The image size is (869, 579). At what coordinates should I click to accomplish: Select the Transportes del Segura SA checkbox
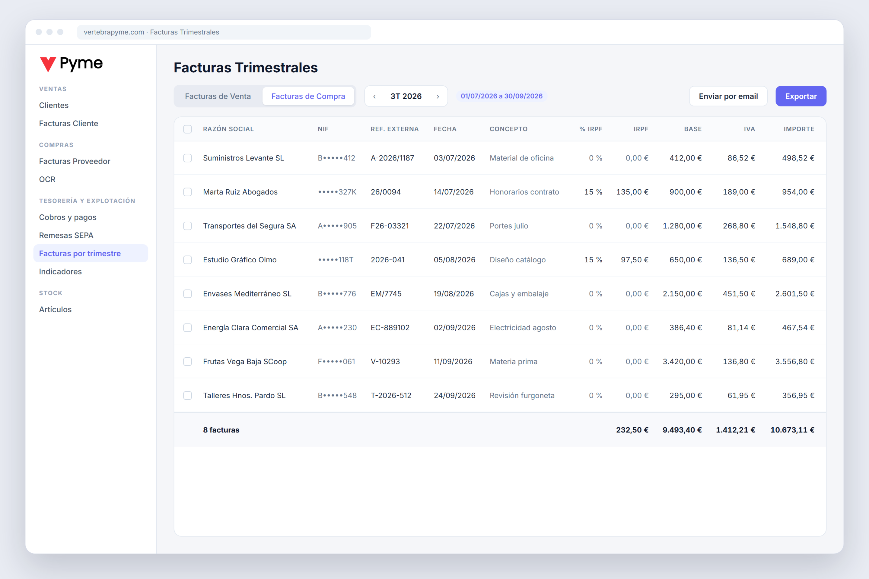tap(188, 226)
